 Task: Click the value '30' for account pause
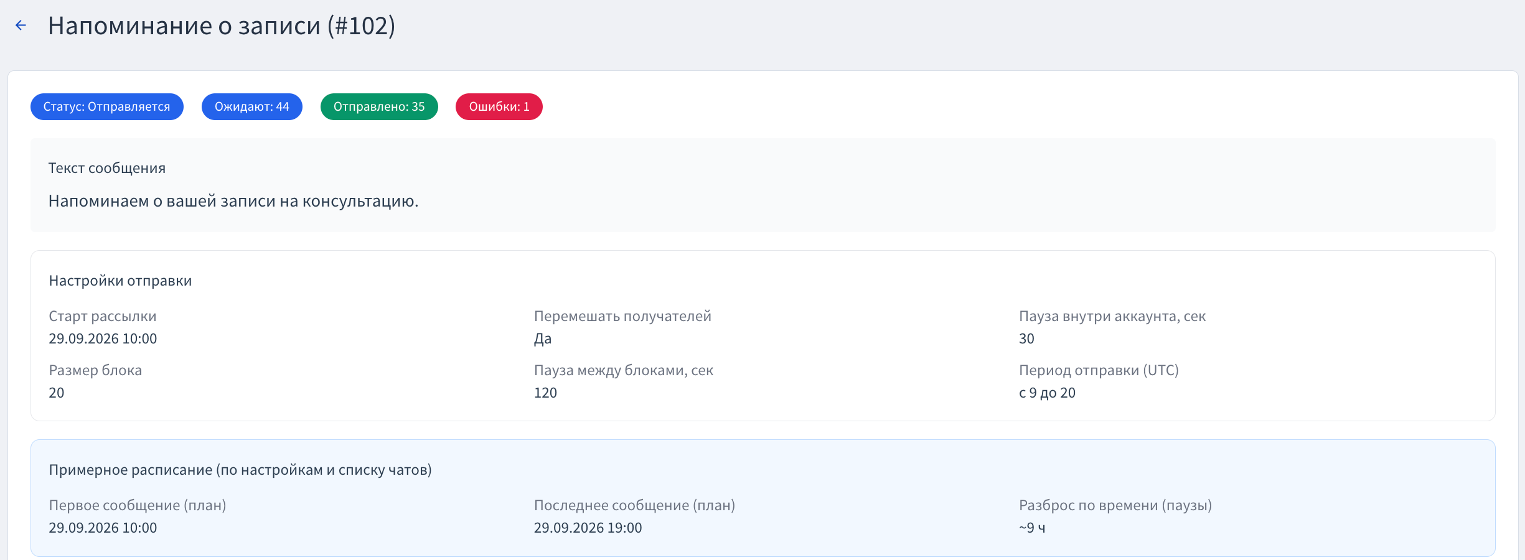1026,338
